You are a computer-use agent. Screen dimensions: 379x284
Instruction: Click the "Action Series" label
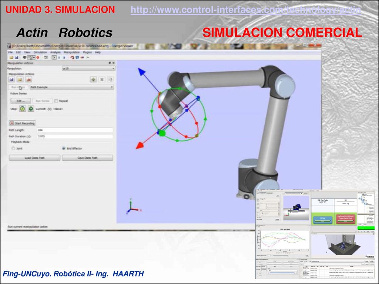tap(19, 94)
